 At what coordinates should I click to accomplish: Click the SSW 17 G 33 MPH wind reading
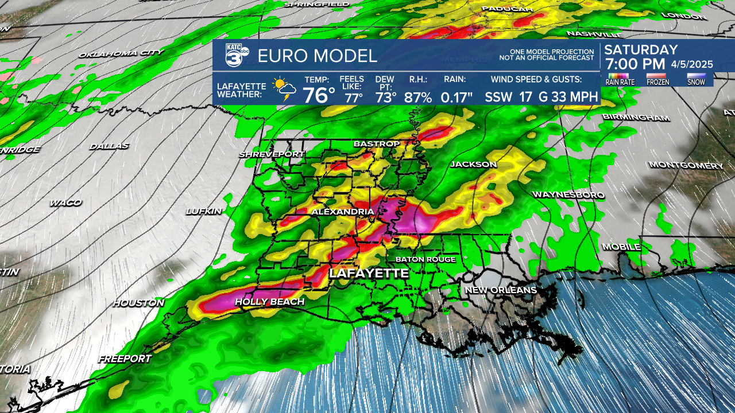(x=541, y=98)
